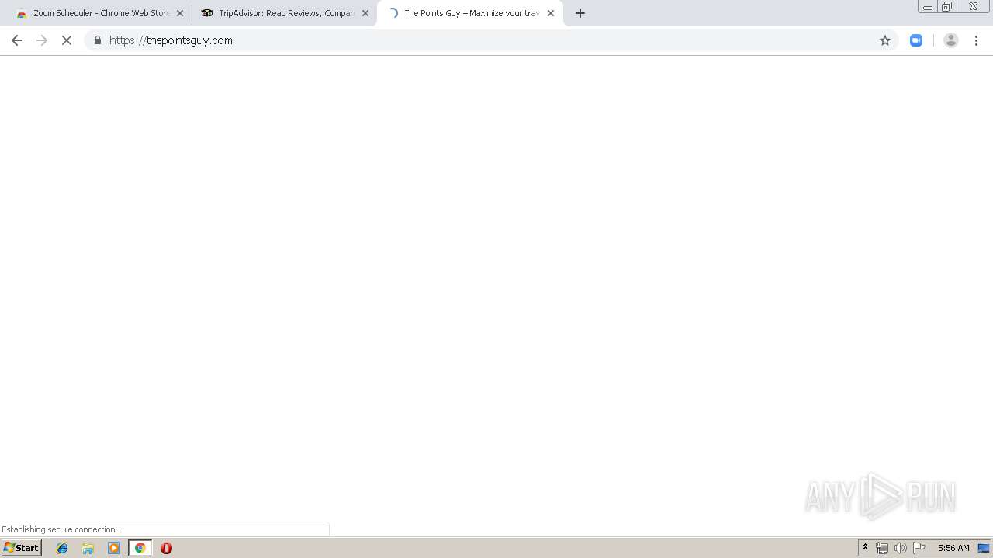
Task: View site information via the lock icon
Action: click(x=97, y=40)
